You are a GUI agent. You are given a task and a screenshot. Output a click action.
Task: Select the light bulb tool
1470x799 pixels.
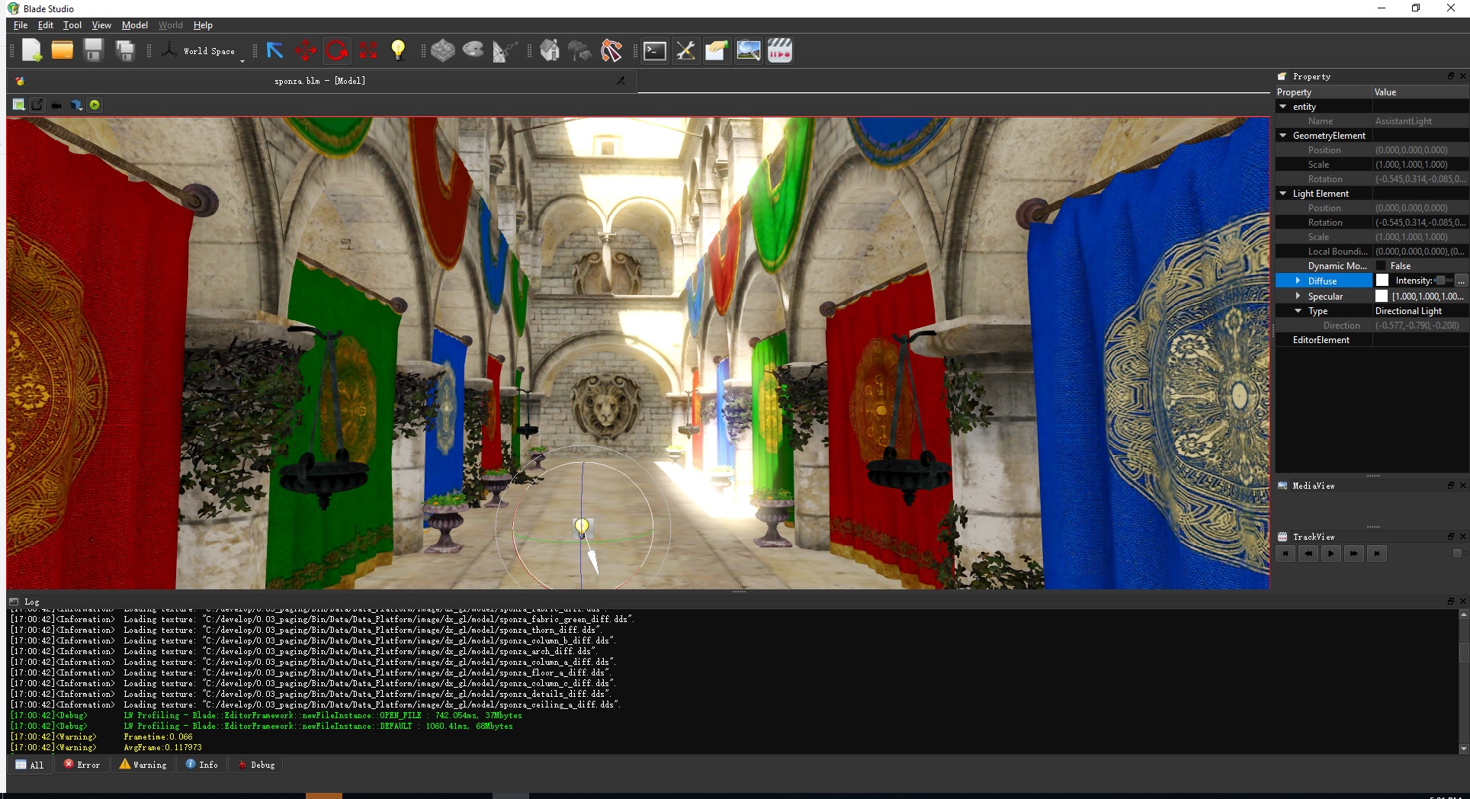(398, 51)
